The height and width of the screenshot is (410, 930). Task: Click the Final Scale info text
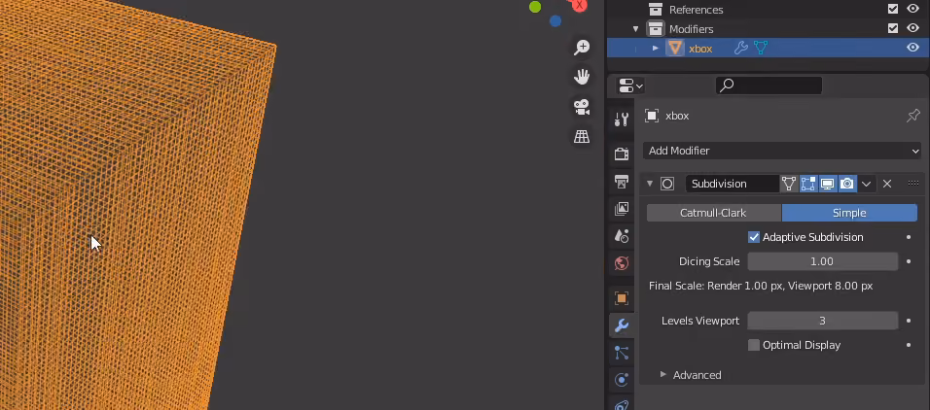761,286
